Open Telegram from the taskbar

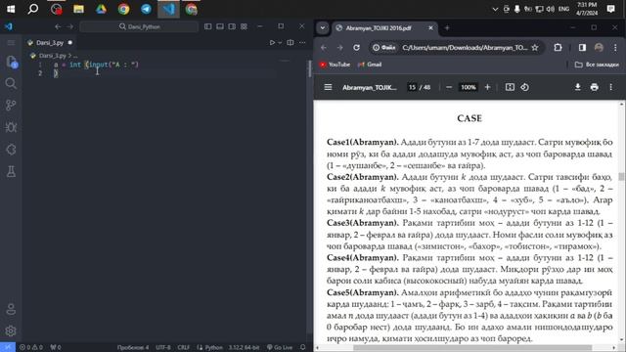(x=146, y=9)
